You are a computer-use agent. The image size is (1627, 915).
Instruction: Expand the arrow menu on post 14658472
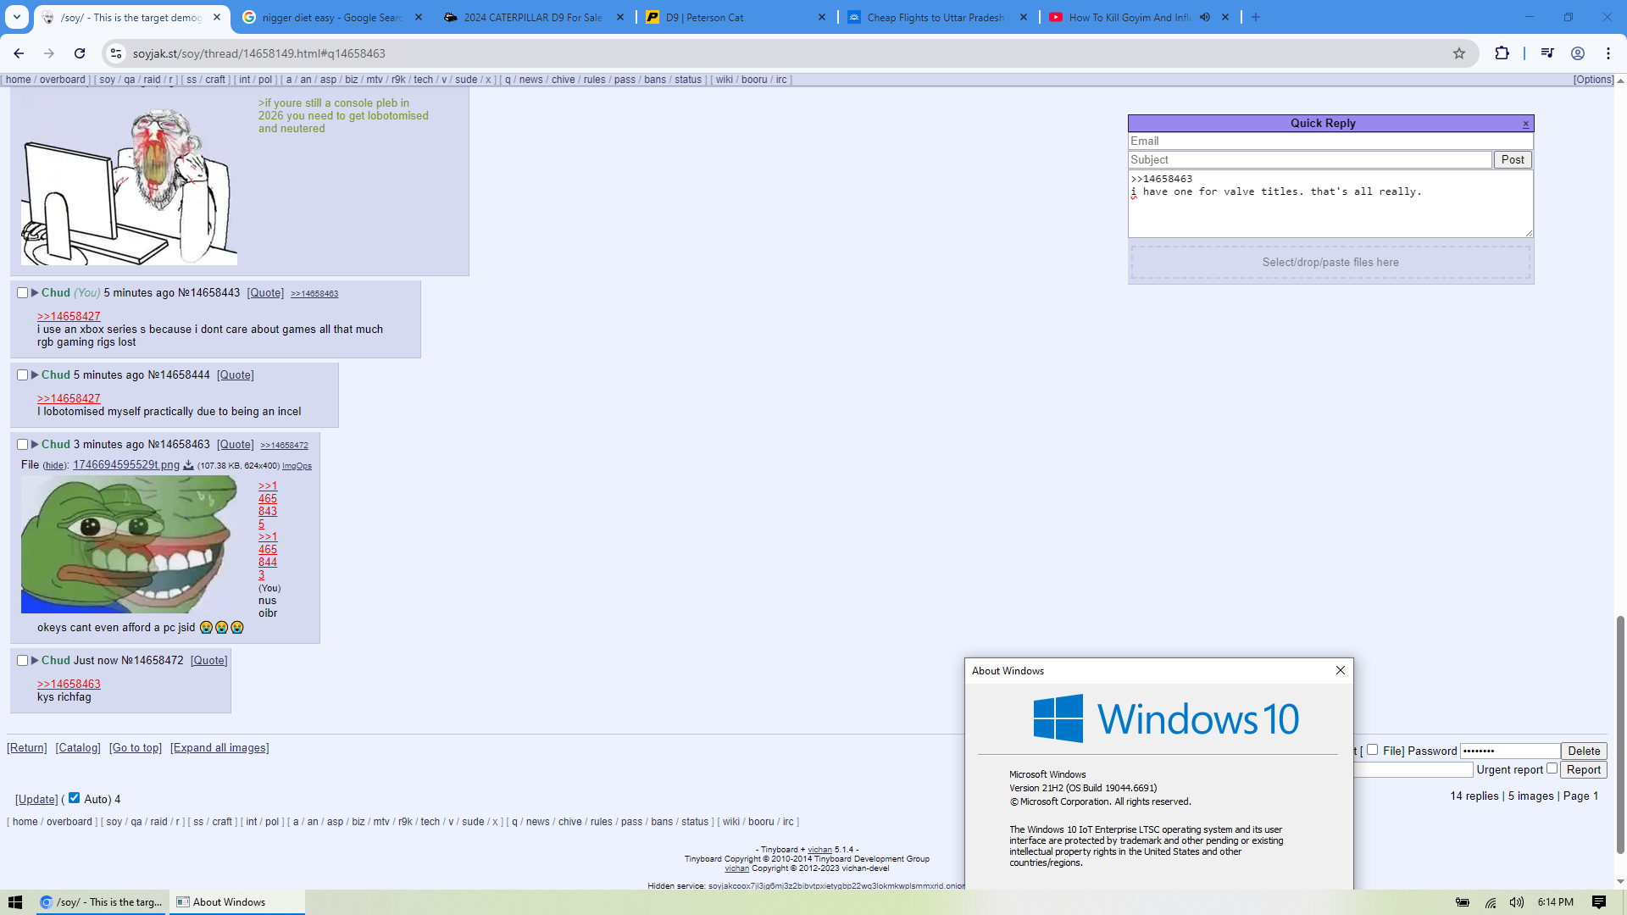pos(35,661)
